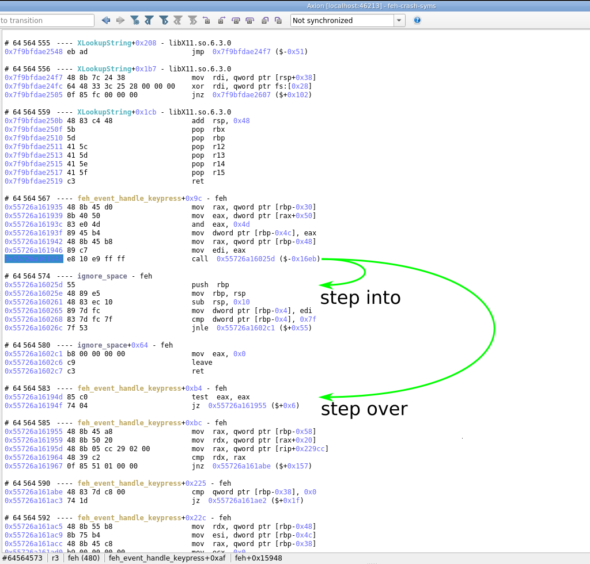Focus the 'to transition' input field

coord(46,20)
